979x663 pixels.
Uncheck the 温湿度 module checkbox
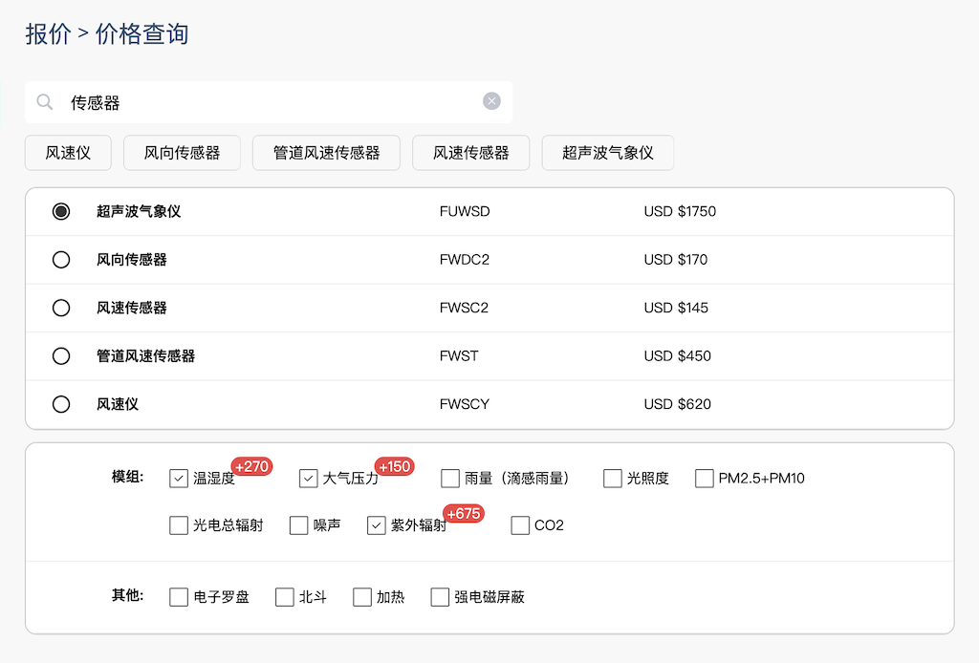tap(178, 478)
